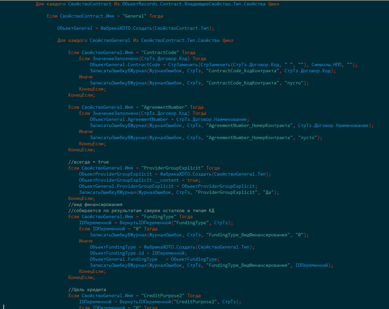Click the ОбъектFundingType.id assignment line
This screenshot has height=309, width=389.
(138, 253)
